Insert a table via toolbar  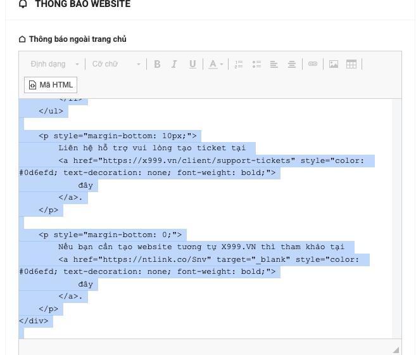click(351, 64)
